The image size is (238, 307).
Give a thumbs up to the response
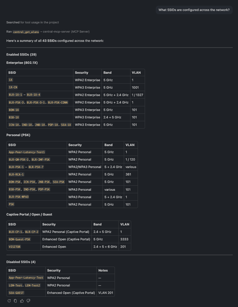22,301
